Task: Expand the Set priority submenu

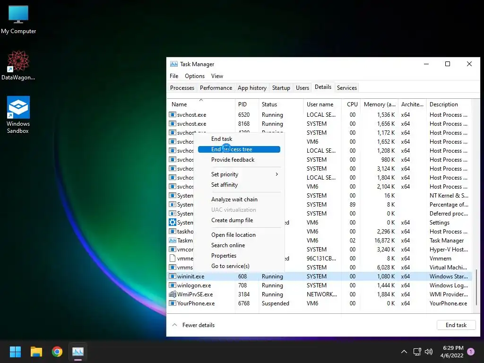Action: [x=239, y=174]
